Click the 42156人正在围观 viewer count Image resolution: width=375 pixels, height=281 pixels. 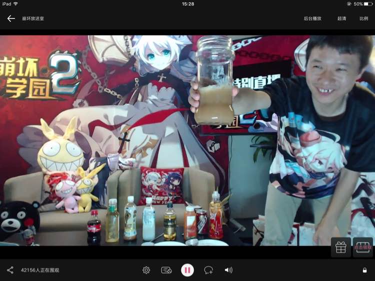(40, 270)
